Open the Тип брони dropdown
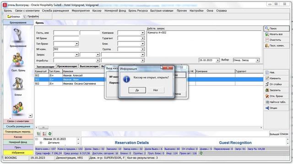 (x=76, y=44)
